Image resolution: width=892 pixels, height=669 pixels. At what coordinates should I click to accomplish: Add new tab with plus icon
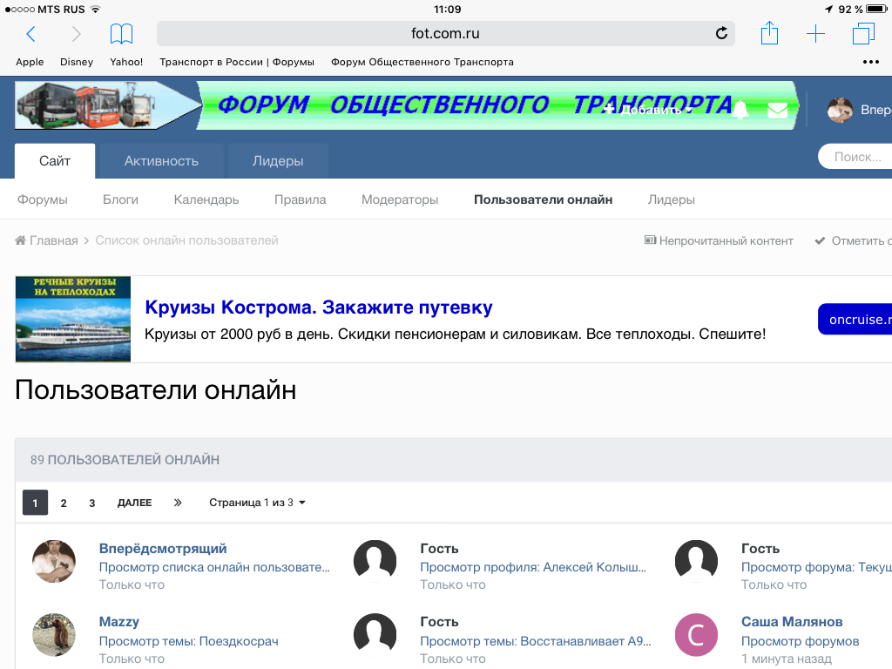point(815,34)
